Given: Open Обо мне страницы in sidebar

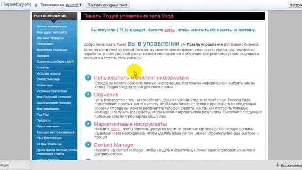Looking at the screenshot, I should [50, 38].
